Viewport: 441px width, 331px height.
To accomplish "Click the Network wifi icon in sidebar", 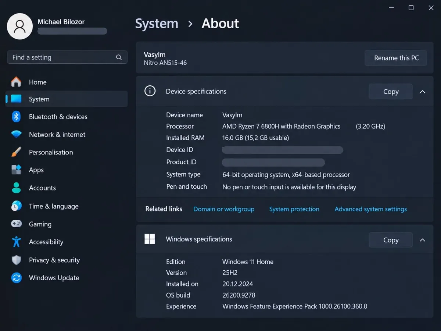I will coord(16,134).
